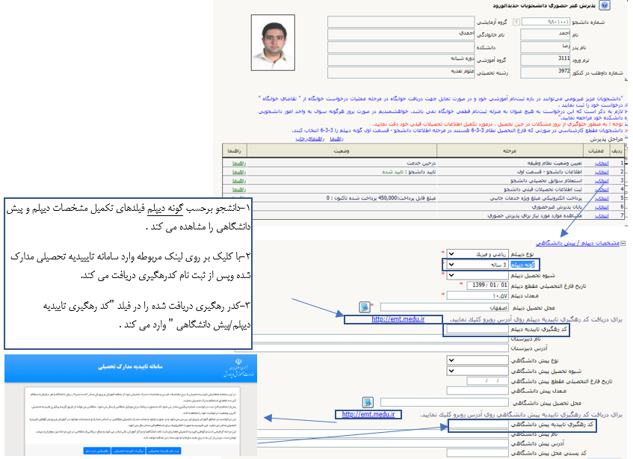Click the emt.medu.ir link for pre-university tracking code

[x=368, y=415]
